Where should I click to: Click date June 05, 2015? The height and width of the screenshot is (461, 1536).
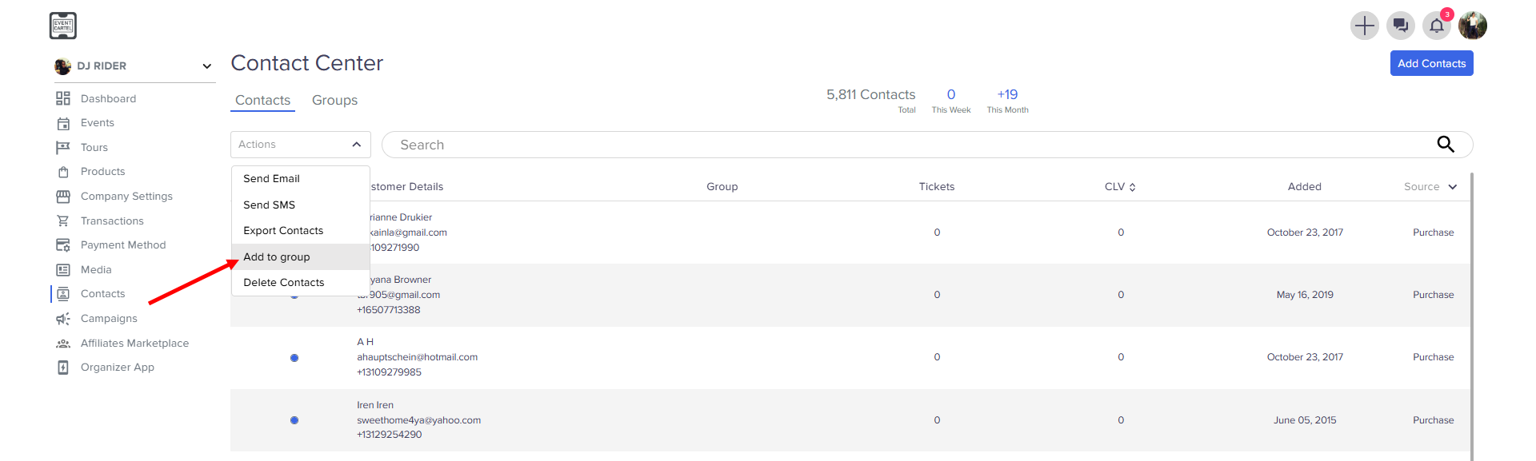pyautogui.click(x=1305, y=420)
